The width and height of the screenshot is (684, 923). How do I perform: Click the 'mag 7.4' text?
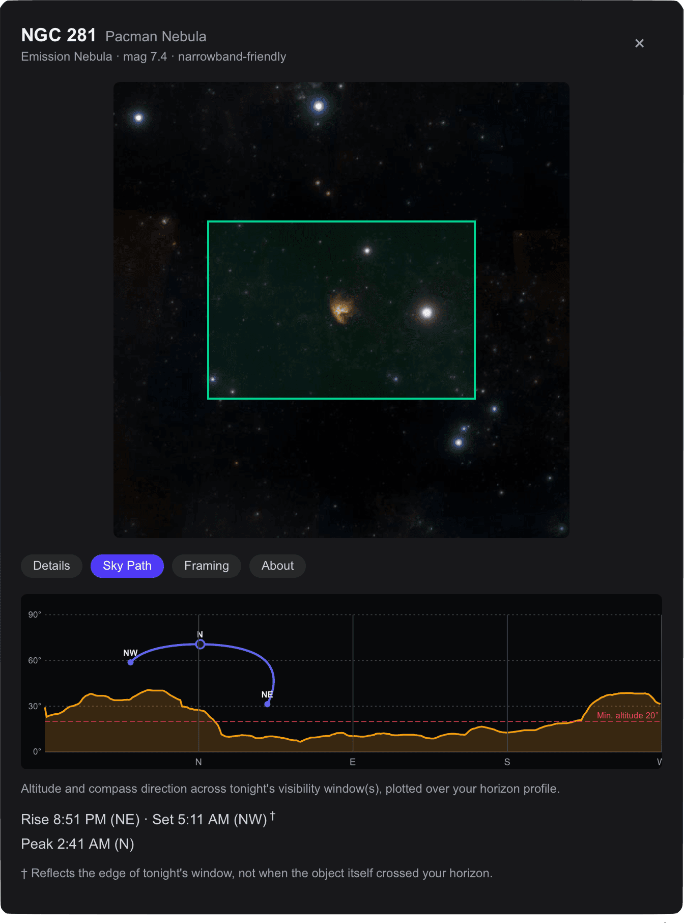click(145, 57)
